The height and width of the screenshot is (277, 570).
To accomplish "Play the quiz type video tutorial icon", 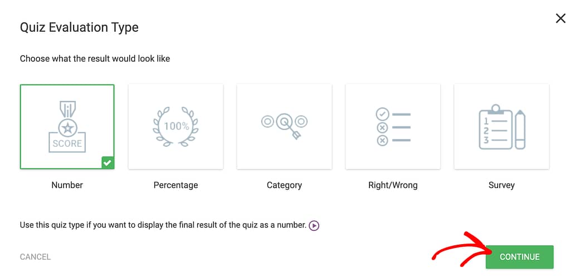I will coord(314,226).
